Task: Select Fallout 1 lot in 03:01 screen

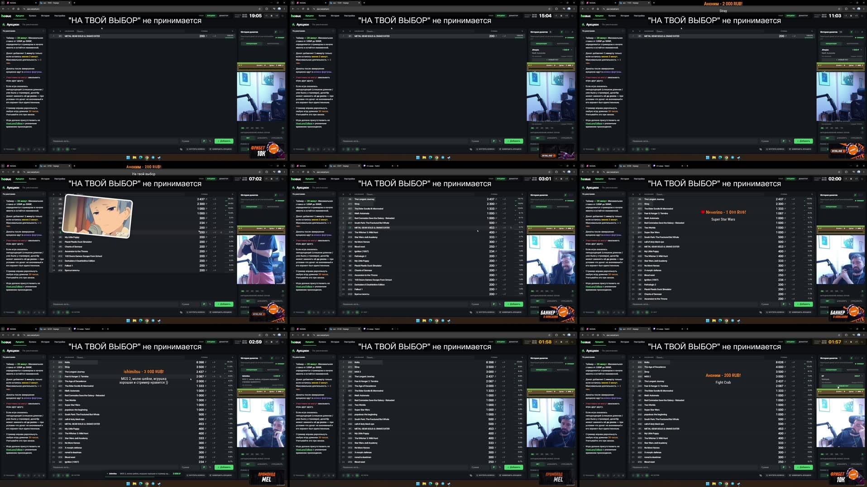Action: pyautogui.click(x=432, y=289)
